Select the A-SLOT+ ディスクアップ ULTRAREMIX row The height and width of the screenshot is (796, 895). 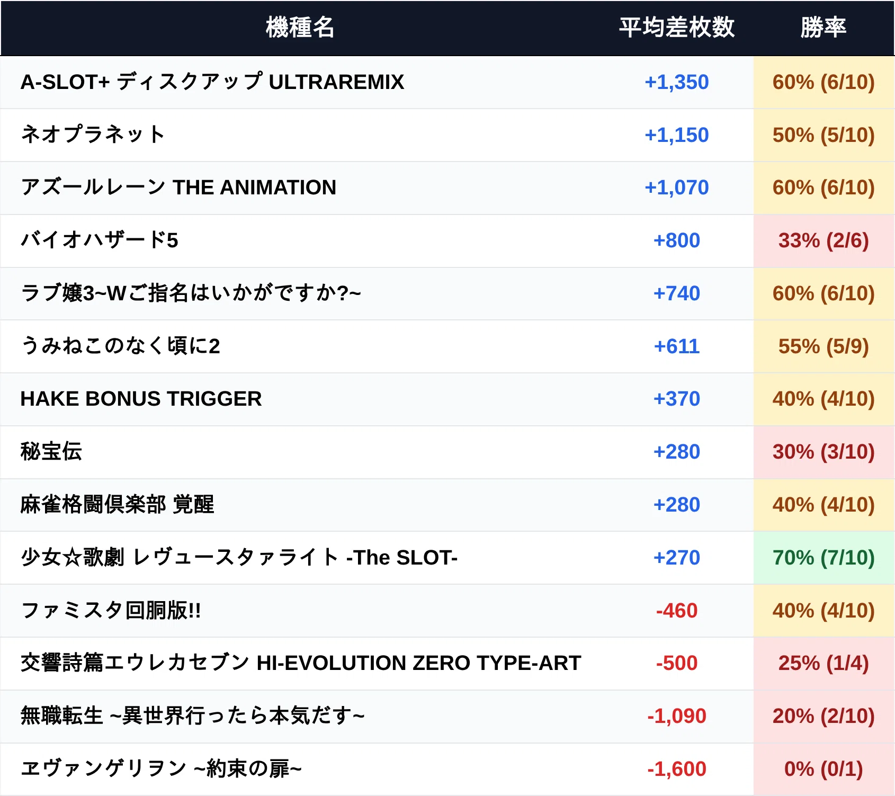(448, 82)
